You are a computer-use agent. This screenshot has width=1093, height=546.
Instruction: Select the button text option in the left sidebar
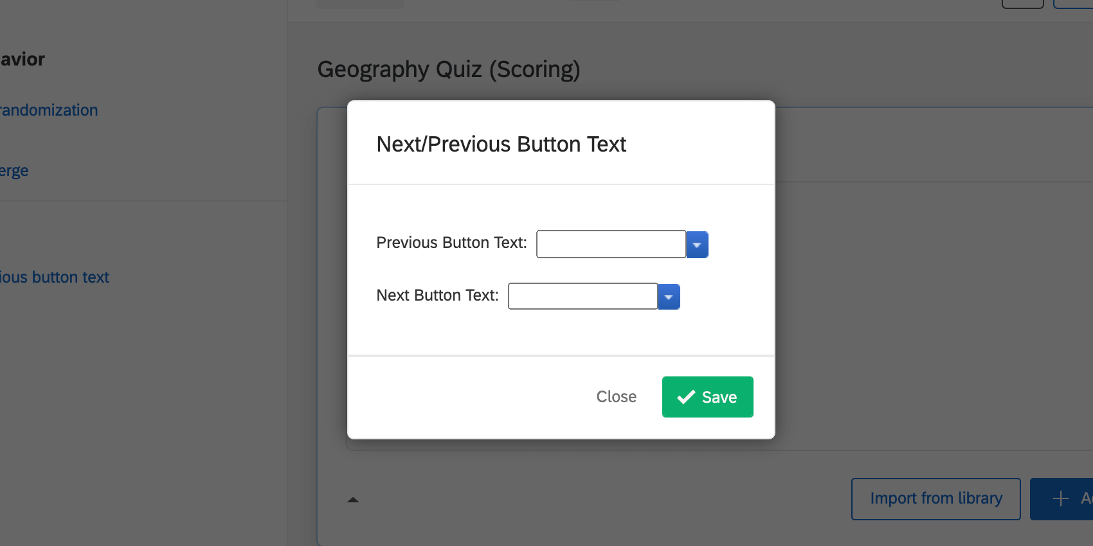56,277
